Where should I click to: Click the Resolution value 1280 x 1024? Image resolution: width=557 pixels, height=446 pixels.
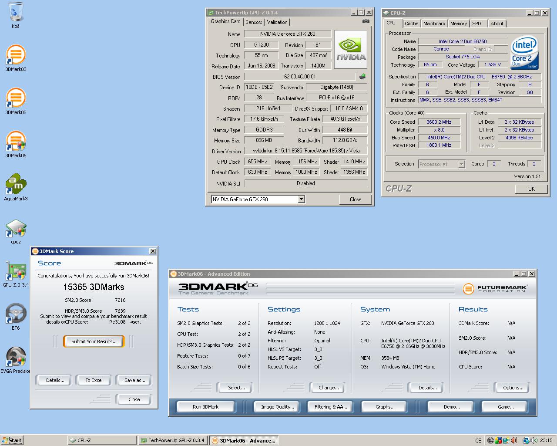point(327,323)
